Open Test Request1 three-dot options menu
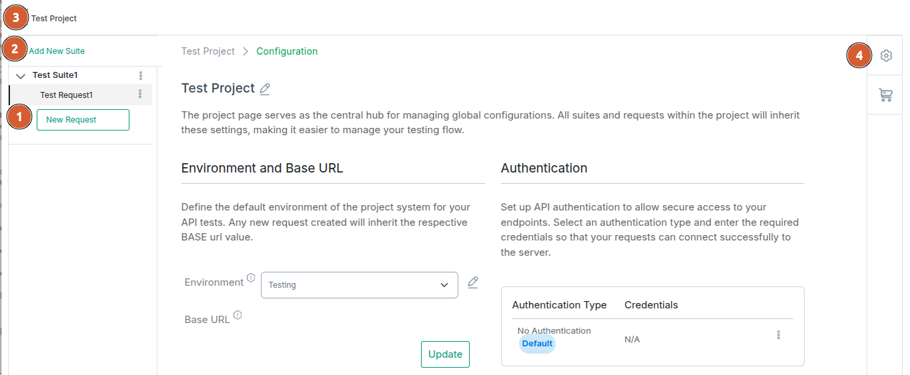Image resolution: width=910 pixels, height=375 pixels. point(140,94)
